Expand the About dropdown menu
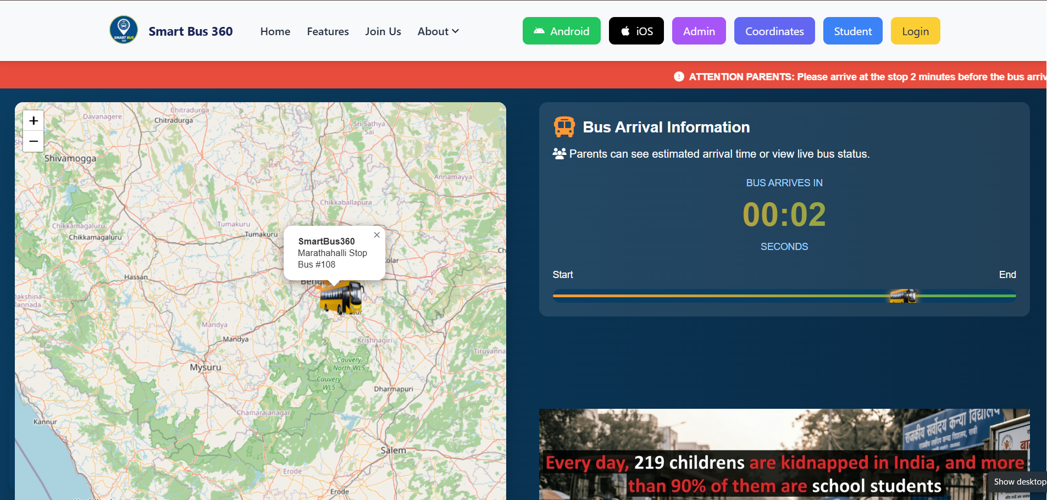The image size is (1047, 500). [x=438, y=31]
